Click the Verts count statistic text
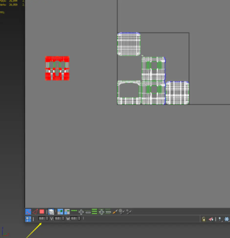This screenshot has height=238, width=230. (9, 5)
